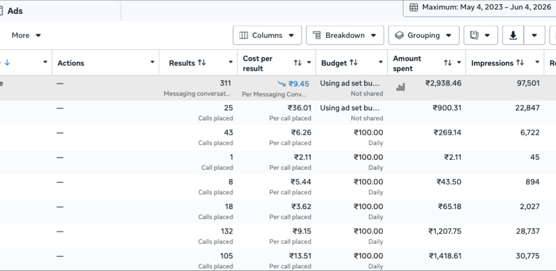Click the download export icon
The width and height of the screenshot is (556, 271).
point(513,35)
